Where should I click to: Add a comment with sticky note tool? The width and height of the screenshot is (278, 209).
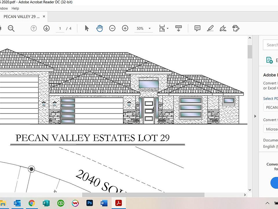point(197,28)
